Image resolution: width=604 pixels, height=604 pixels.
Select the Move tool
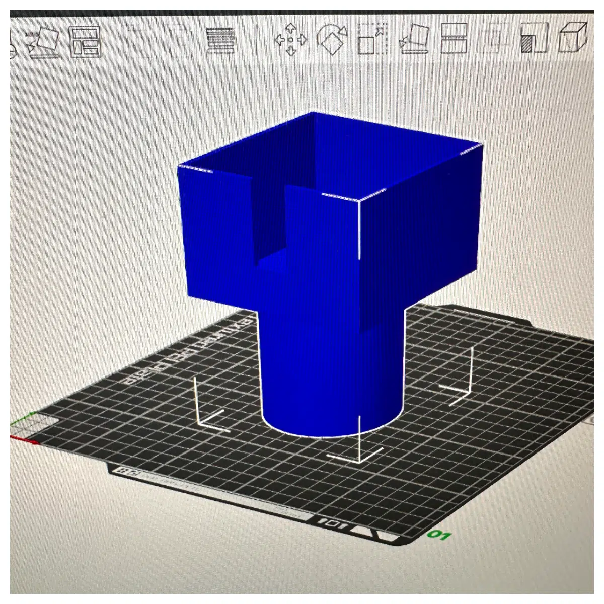point(291,39)
